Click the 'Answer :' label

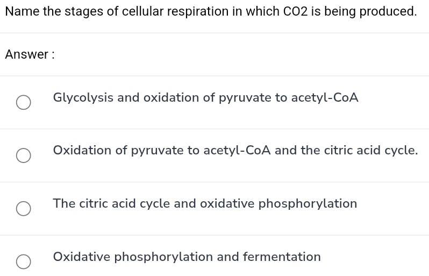pos(30,54)
